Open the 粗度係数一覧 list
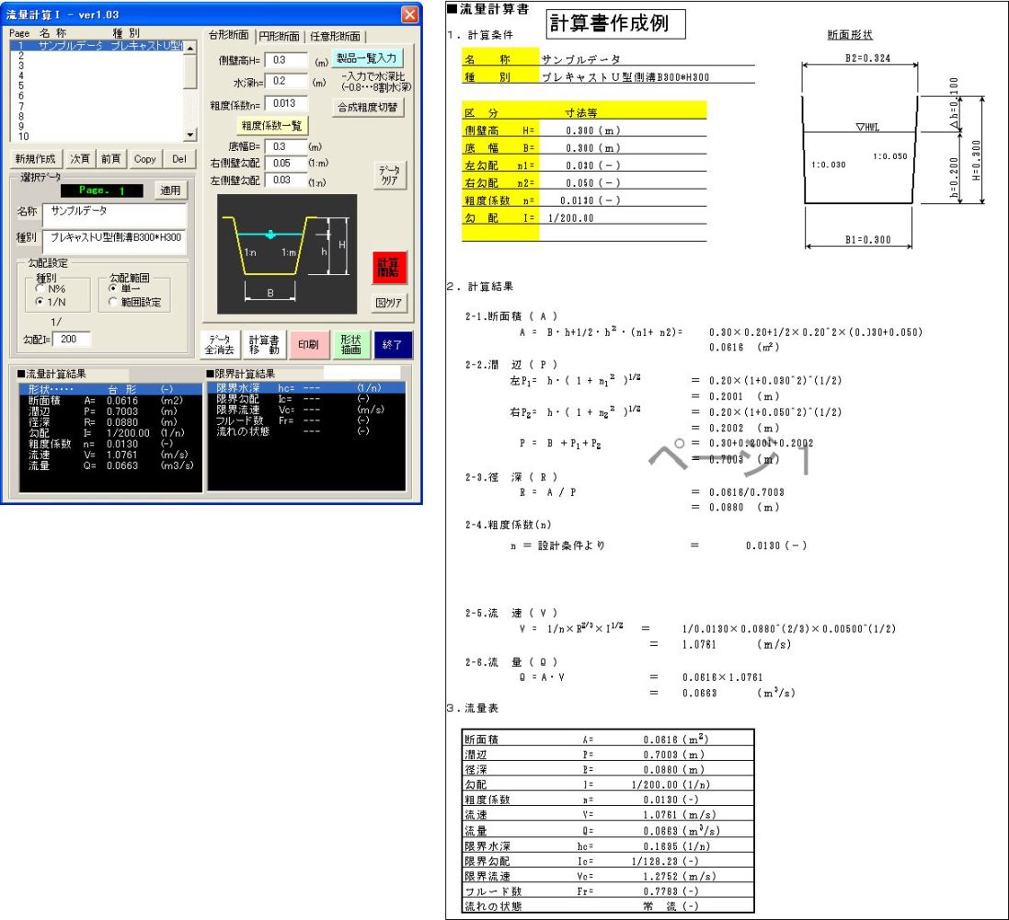This screenshot has height=920, width=1009. coord(271,125)
